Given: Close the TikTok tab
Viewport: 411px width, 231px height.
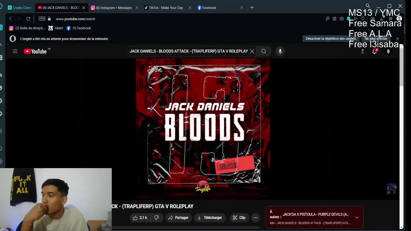Looking at the screenshot, I should tap(190, 8).
